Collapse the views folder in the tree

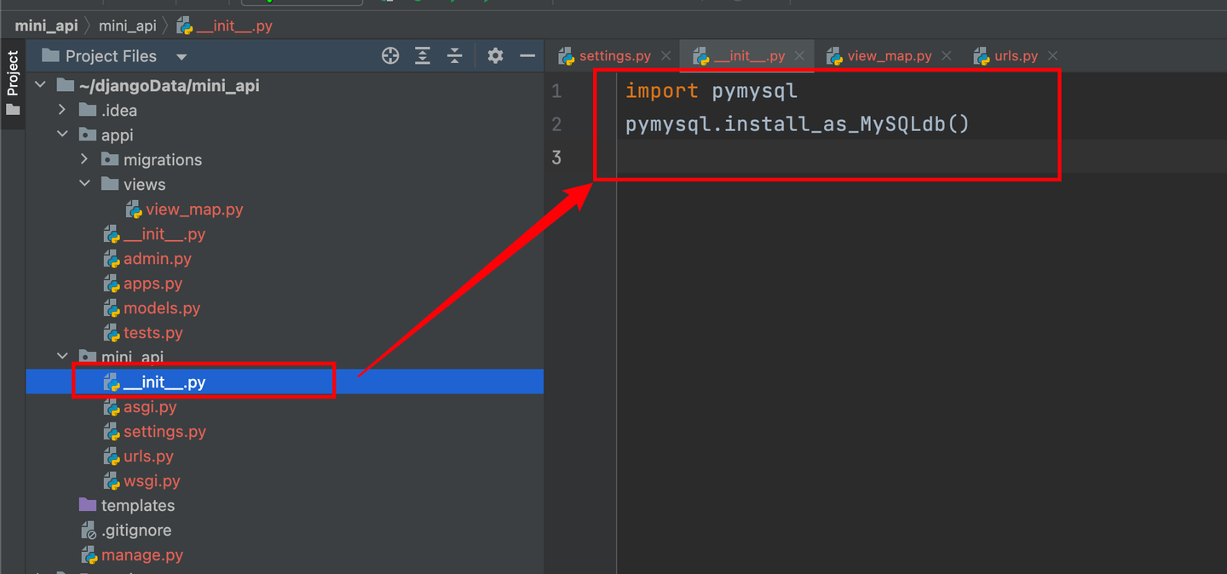coord(85,183)
